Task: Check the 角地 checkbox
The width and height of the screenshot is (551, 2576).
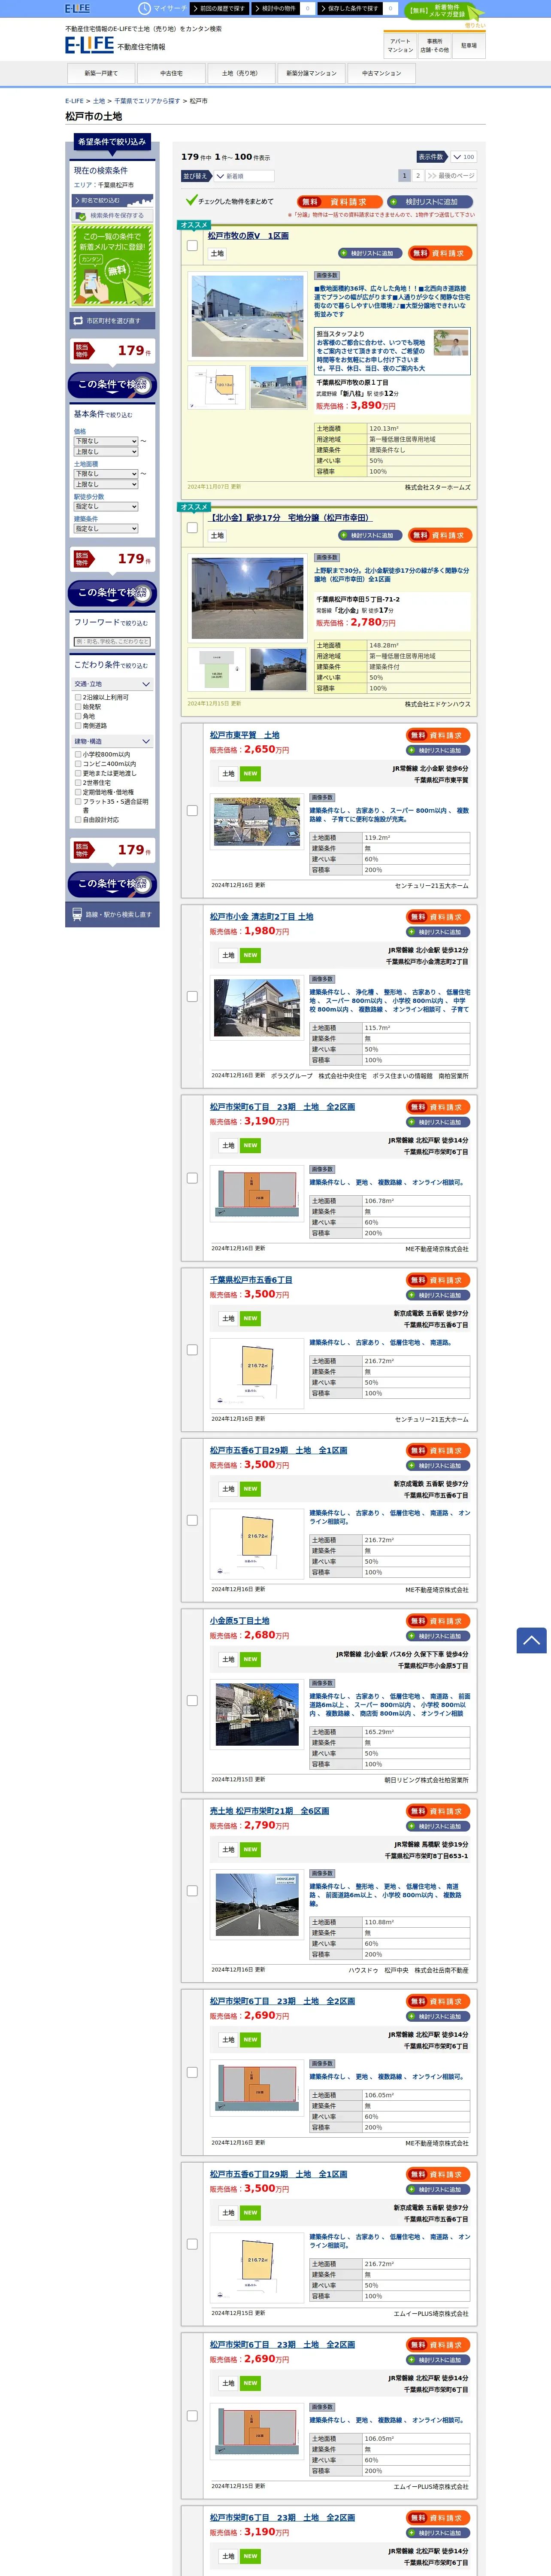Action: point(78,717)
